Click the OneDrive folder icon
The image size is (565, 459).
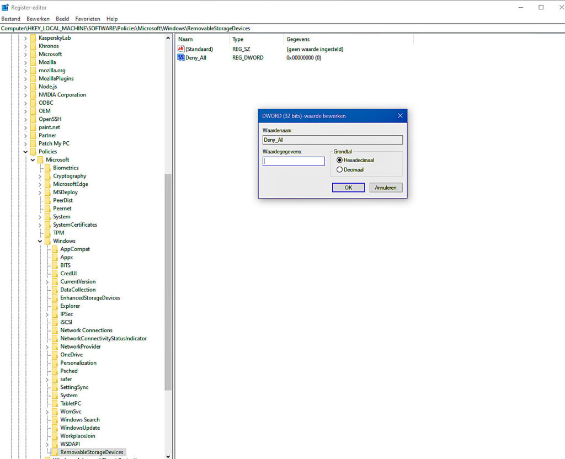pyautogui.click(x=55, y=355)
